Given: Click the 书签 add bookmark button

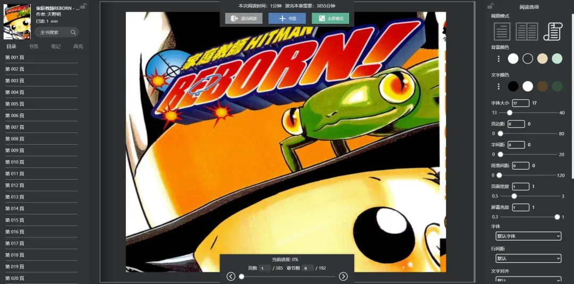Looking at the screenshot, I should pos(287,18).
